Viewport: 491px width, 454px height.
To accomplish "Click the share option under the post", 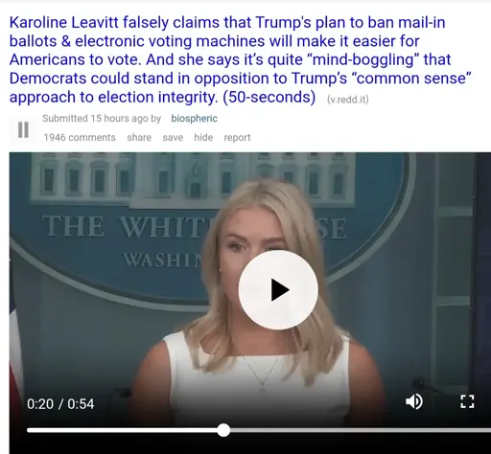I will [x=139, y=138].
